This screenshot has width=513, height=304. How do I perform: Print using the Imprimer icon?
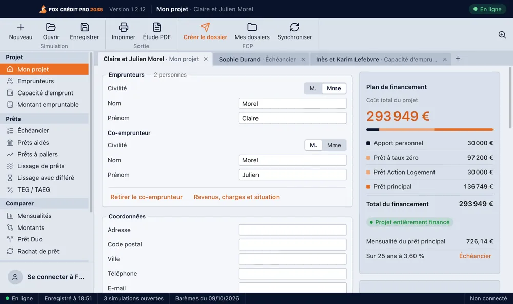click(x=123, y=27)
